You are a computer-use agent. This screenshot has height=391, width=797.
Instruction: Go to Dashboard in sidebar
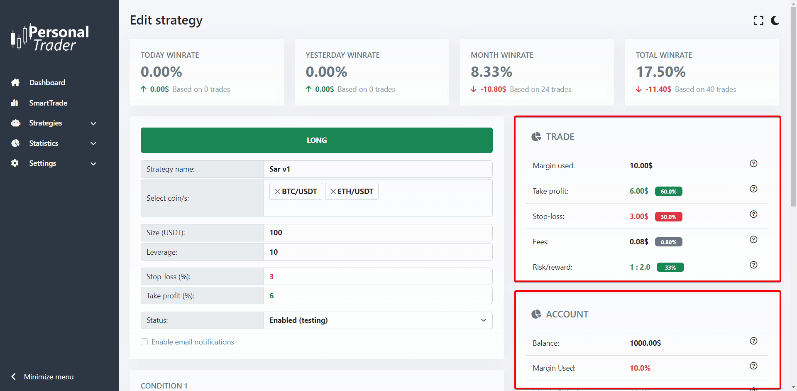(47, 83)
